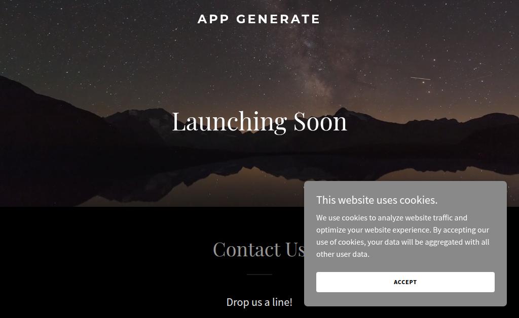Viewport: 519px width, 318px height.
Task: Click the word 'Launching' in the headline
Action: click(x=229, y=122)
